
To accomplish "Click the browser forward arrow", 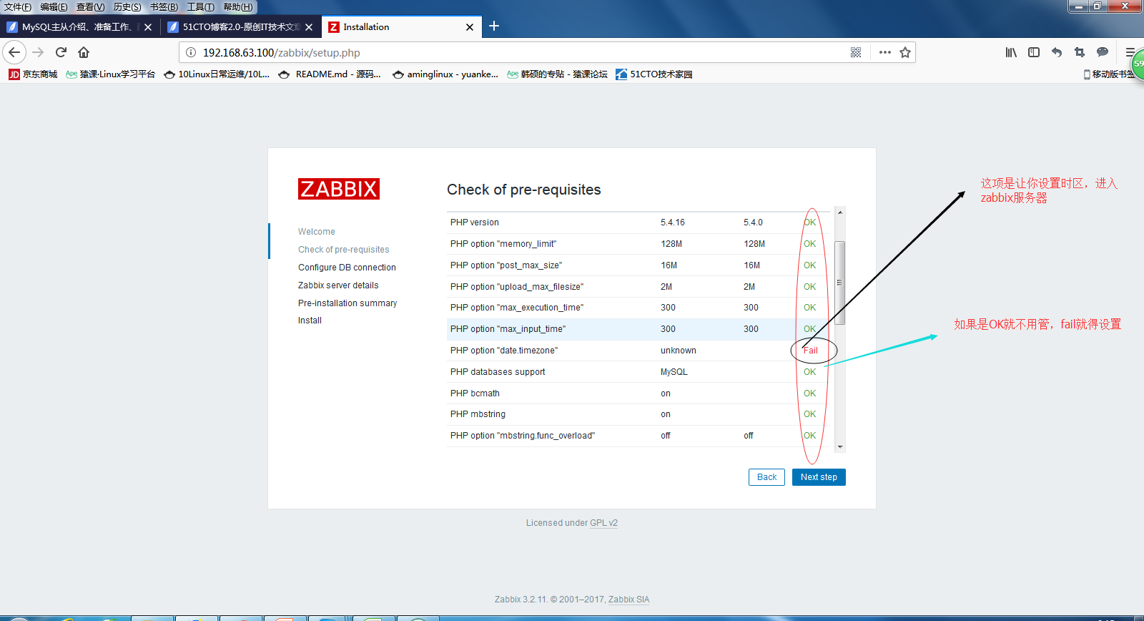I will [x=38, y=52].
